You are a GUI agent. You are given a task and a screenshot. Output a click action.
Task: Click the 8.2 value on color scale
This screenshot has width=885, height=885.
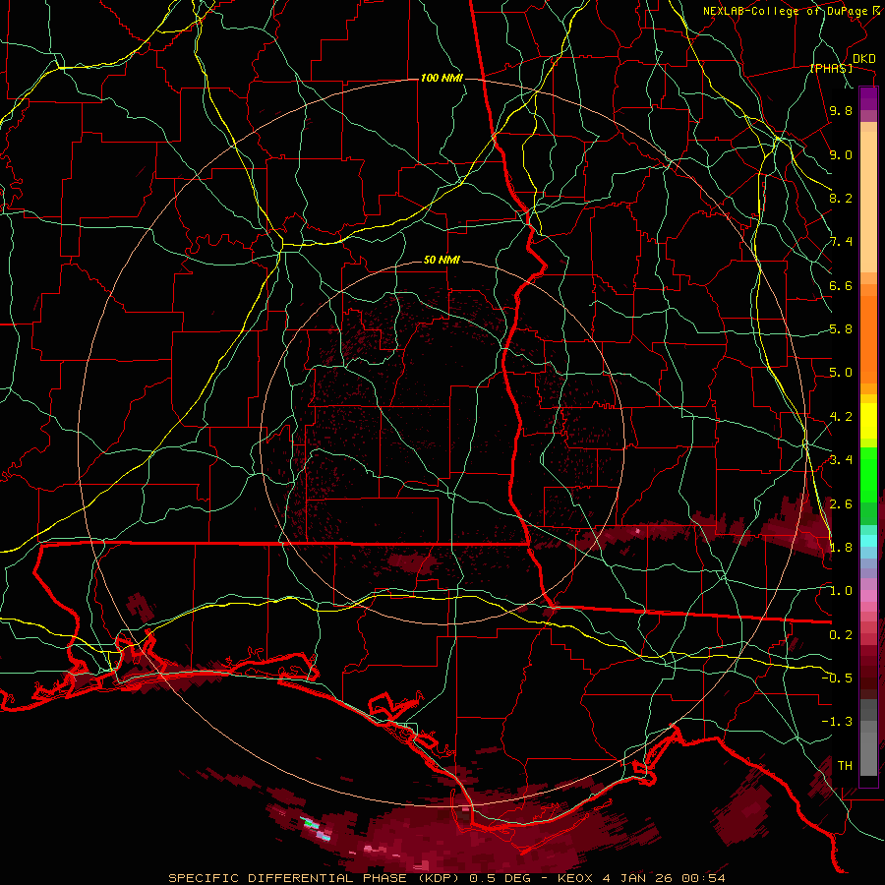(841, 198)
